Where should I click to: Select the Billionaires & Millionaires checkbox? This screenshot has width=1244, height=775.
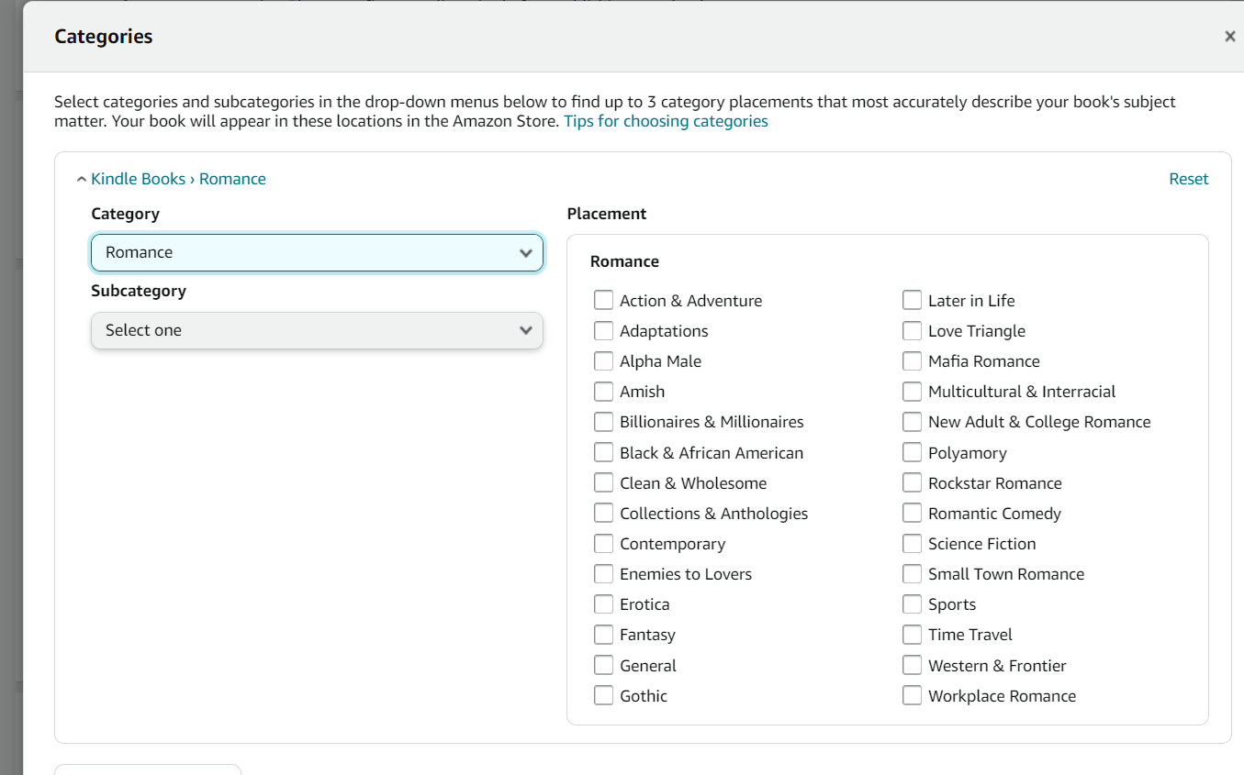pyautogui.click(x=603, y=422)
